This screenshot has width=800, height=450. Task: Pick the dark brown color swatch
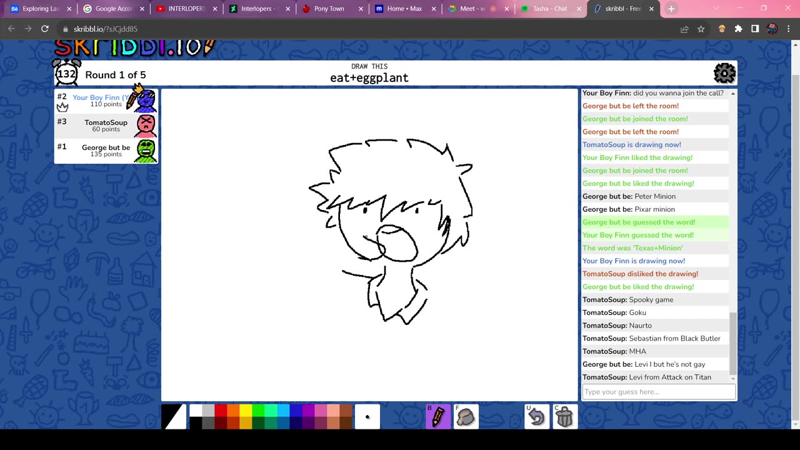click(346, 423)
